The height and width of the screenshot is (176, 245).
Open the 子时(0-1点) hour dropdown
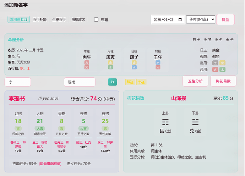pos(200,20)
